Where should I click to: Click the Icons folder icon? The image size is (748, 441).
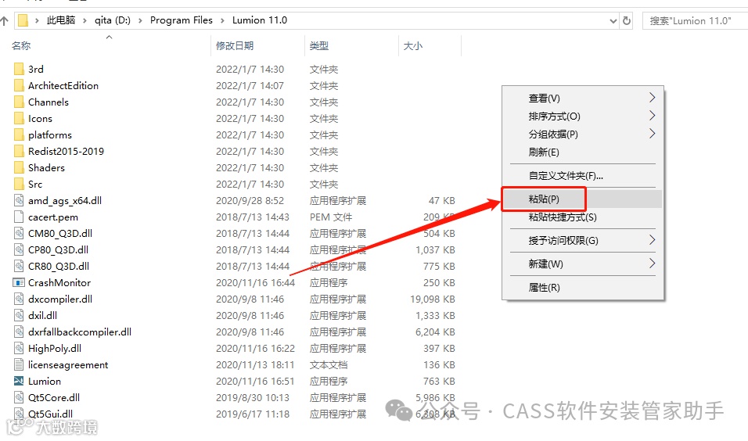(x=19, y=119)
